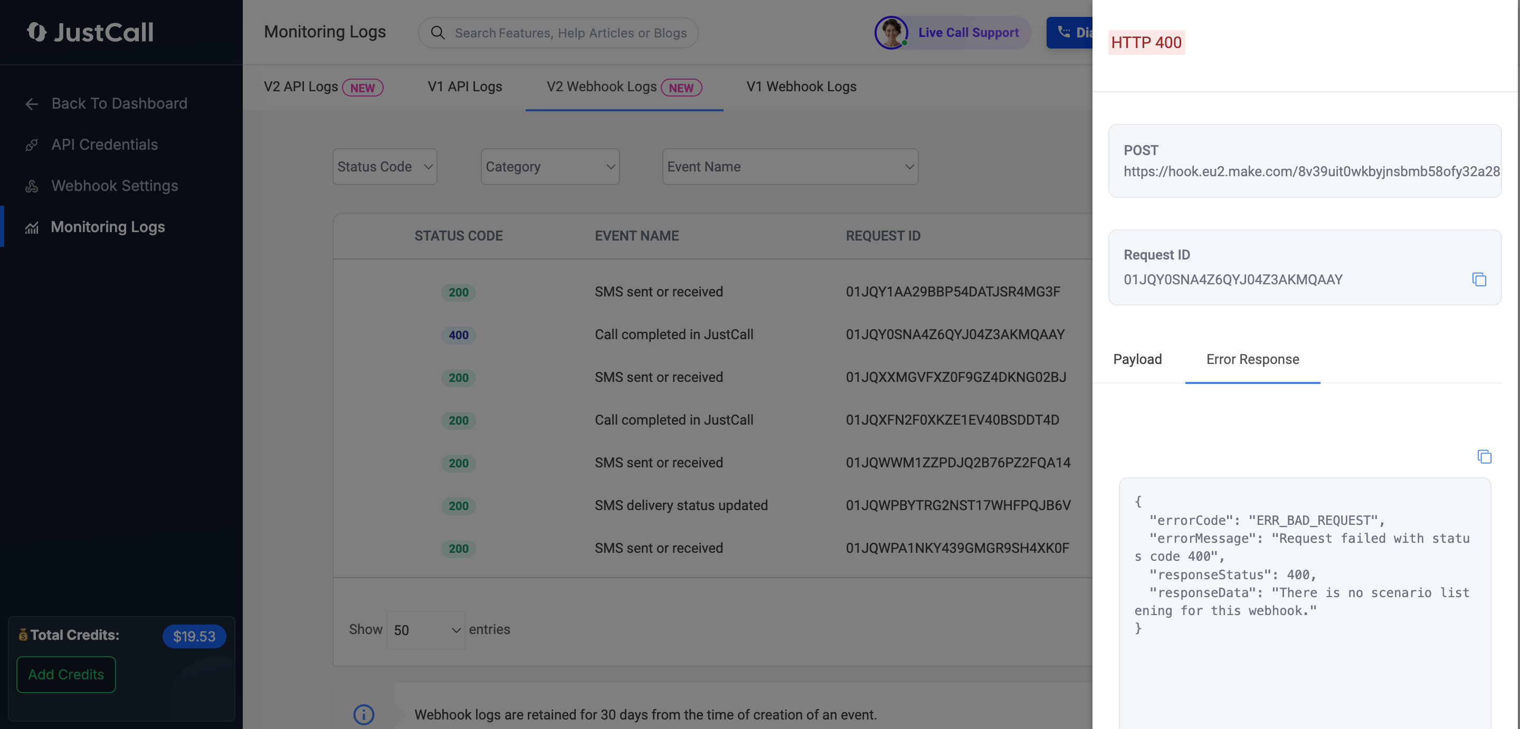Click the search magnifier icon
The image size is (1520, 729).
pyautogui.click(x=437, y=33)
